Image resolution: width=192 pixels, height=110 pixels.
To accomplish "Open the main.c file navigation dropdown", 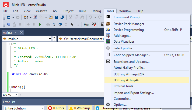I will coord(50,39).
